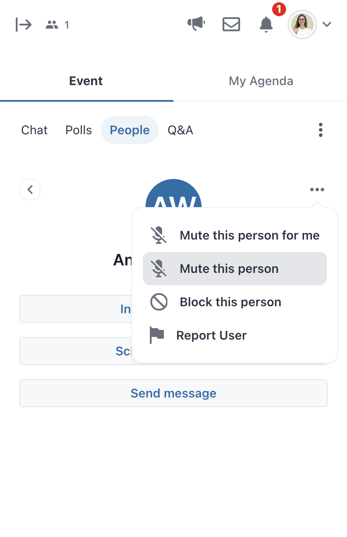
Task: Open announcements megaphone icon
Action: 196,24
